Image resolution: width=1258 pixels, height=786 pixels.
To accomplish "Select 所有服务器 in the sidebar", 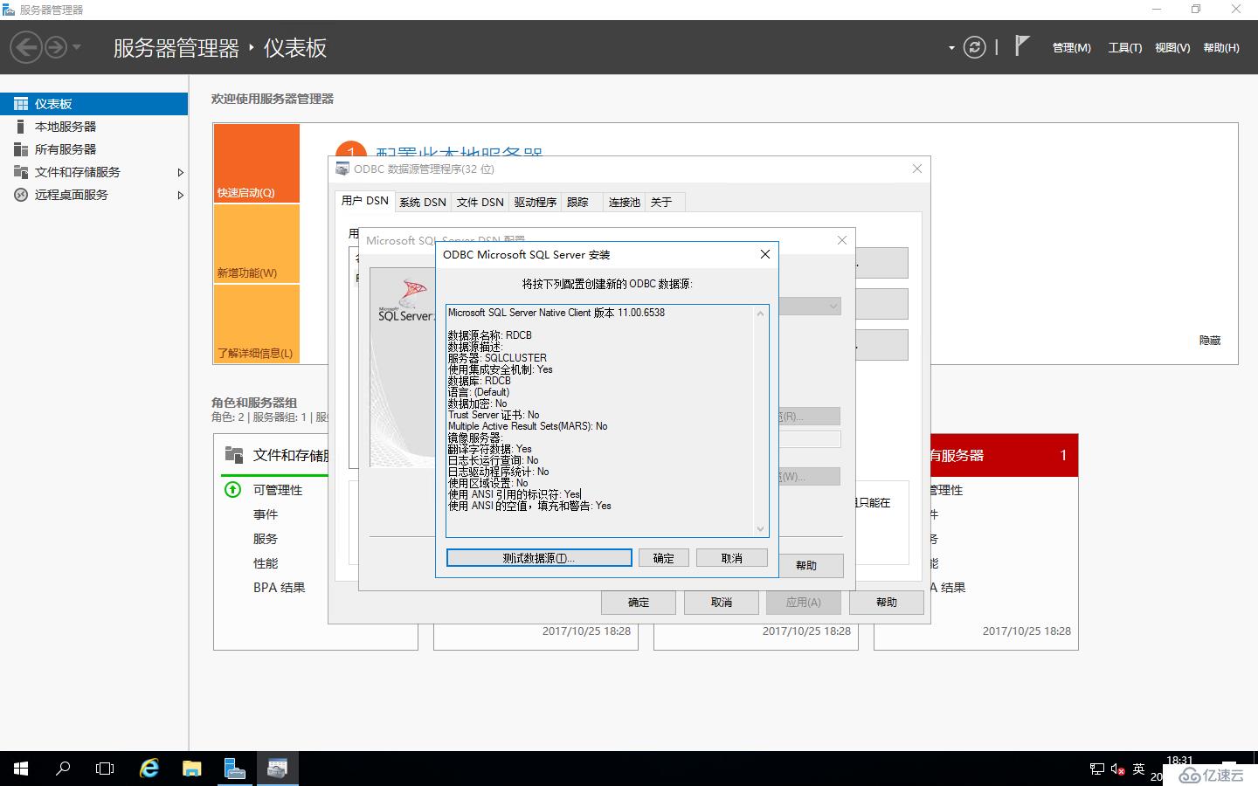I will coord(93,149).
